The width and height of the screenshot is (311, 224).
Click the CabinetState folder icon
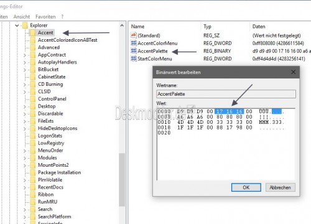32,77
